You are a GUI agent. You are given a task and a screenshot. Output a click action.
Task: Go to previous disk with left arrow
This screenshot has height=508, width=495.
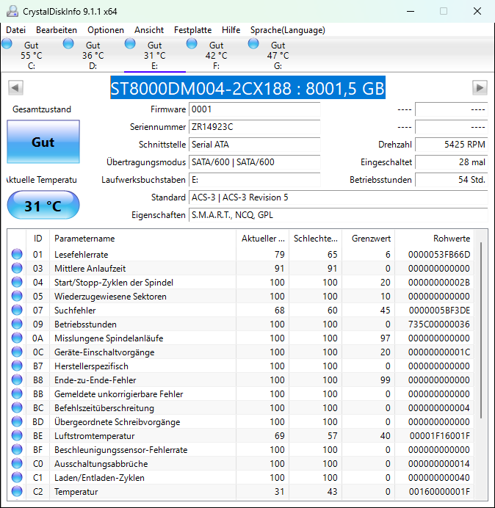[15, 87]
